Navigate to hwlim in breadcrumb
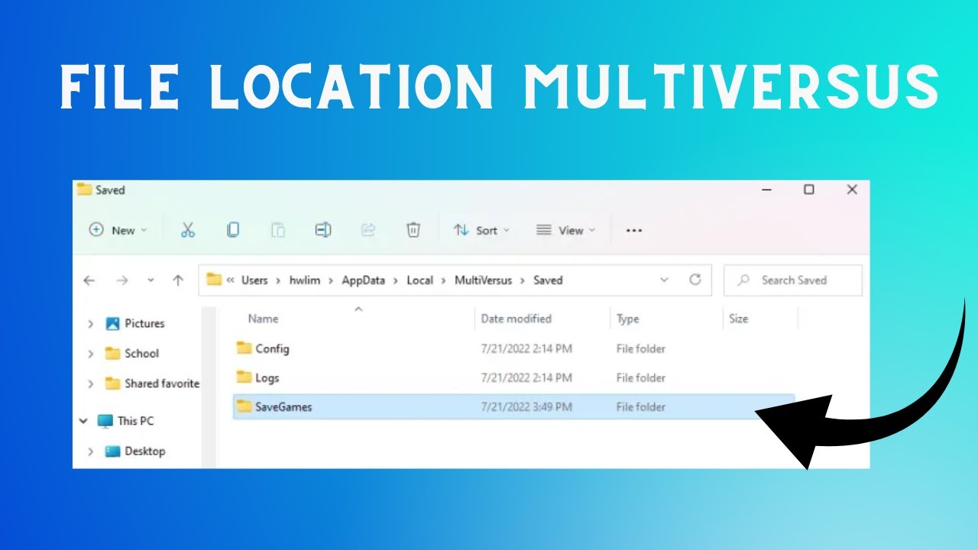 coord(303,280)
